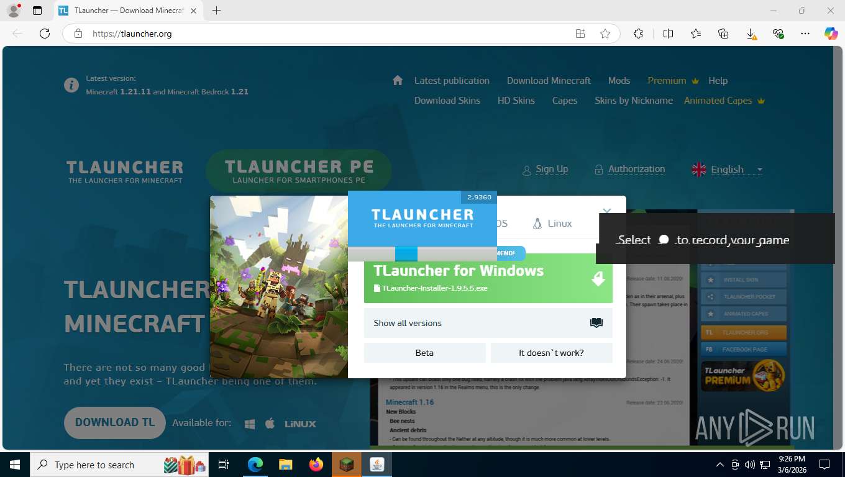Click the installer progress bar
The height and width of the screenshot is (477, 845).
point(422,254)
